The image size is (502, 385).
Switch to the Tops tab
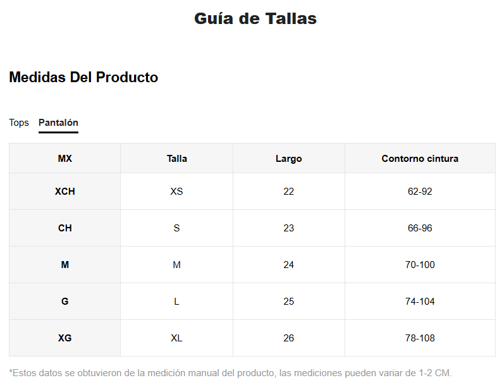19,123
